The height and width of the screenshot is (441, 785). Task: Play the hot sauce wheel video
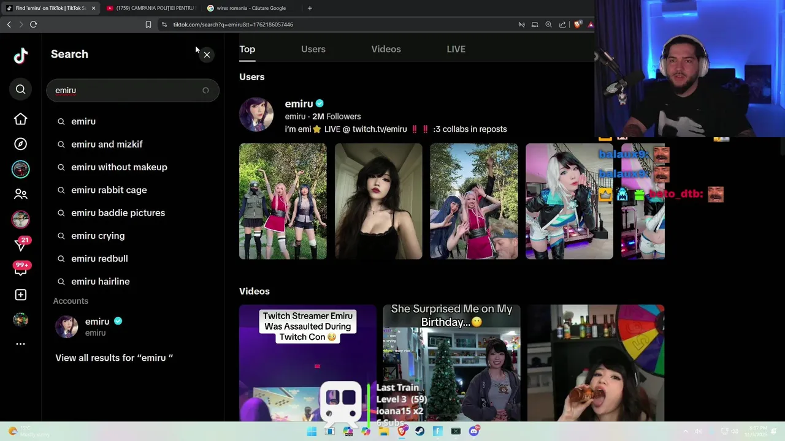(595, 363)
